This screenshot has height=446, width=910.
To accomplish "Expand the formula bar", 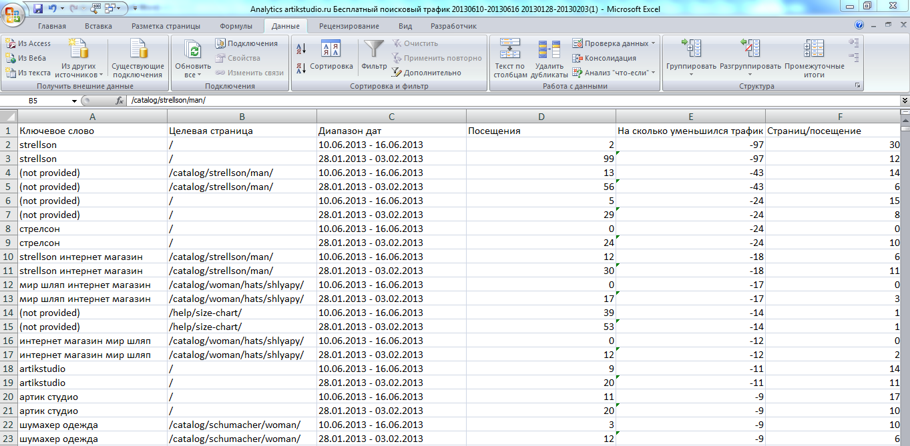I will [904, 101].
